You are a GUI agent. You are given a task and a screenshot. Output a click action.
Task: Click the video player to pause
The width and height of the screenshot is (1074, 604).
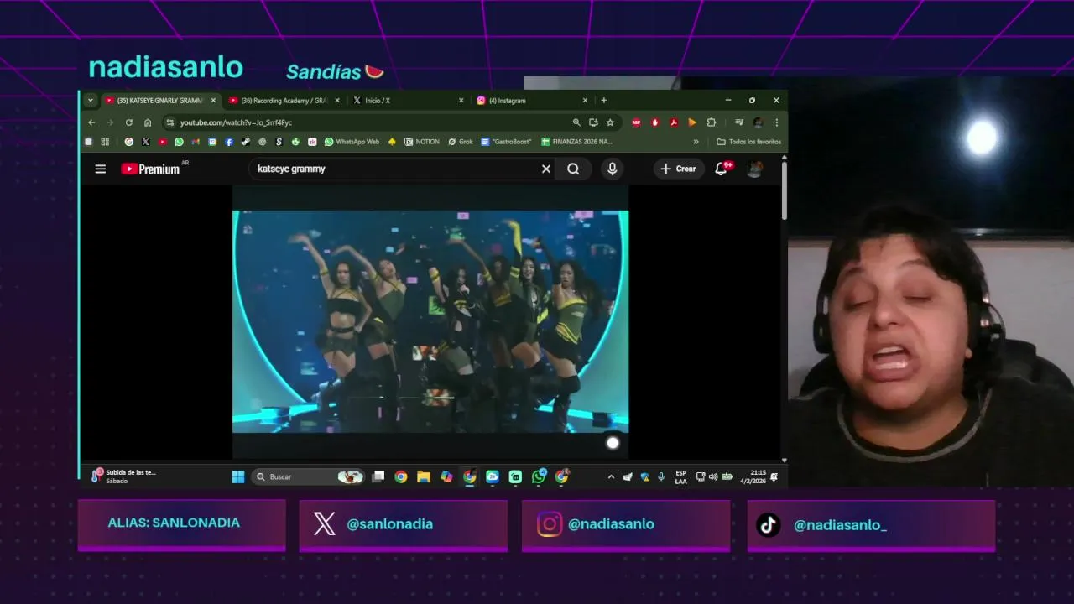[430, 321]
